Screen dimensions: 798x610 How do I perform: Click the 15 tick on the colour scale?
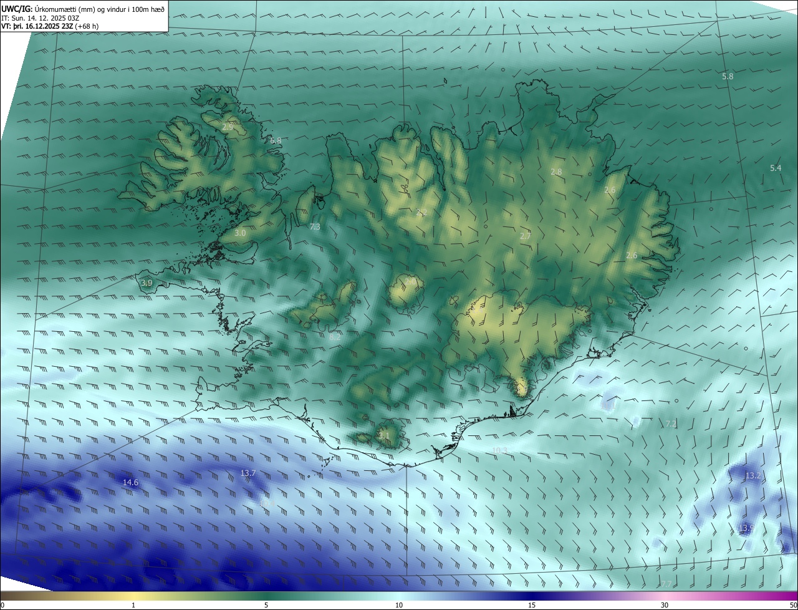(532, 605)
